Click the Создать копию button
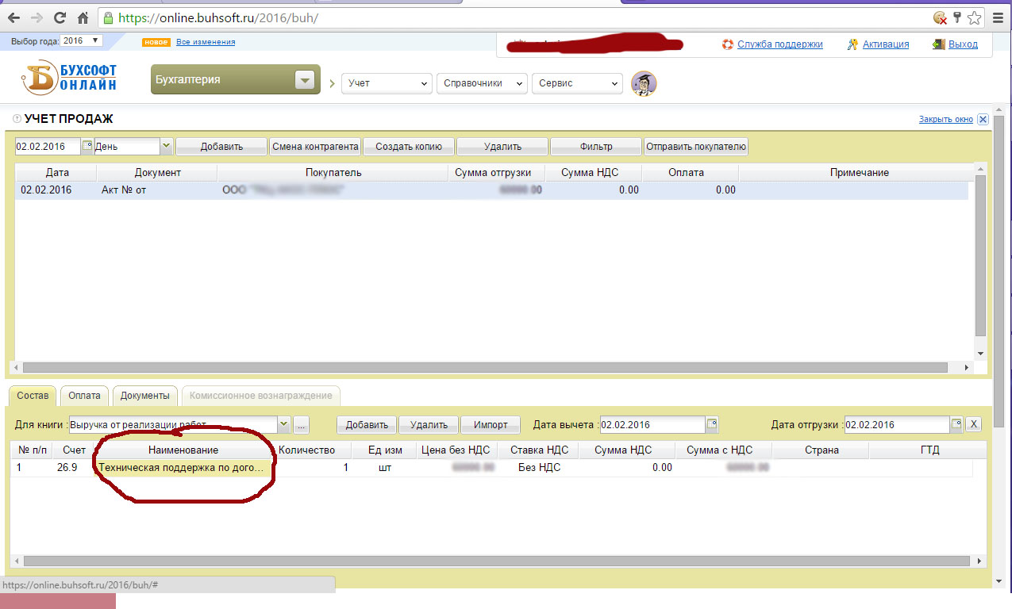Screen dimensions: 1012x609 point(409,147)
